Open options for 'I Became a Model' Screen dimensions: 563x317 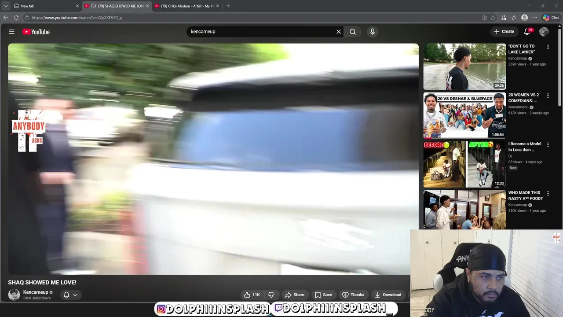click(x=548, y=145)
